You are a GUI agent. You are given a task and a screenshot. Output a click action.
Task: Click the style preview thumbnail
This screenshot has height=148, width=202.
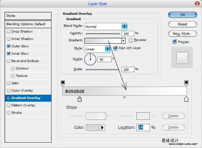pyautogui.click(x=182, y=58)
